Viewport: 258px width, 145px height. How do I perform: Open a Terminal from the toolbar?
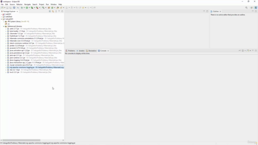click(14, 8)
